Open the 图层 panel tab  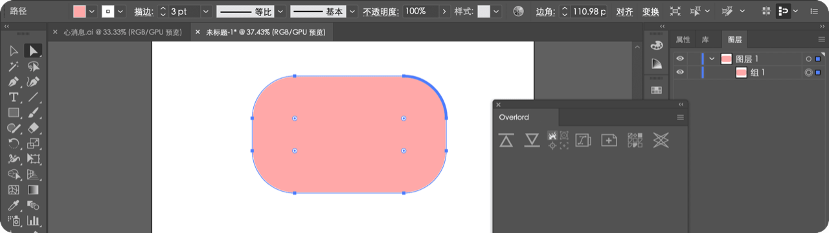pos(734,39)
